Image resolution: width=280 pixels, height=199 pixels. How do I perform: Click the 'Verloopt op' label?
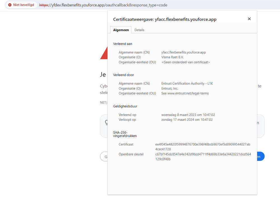coord(127,120)
